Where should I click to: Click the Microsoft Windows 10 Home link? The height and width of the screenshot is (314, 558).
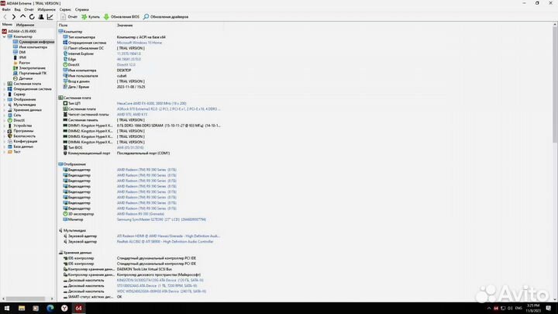click(139, 43)
